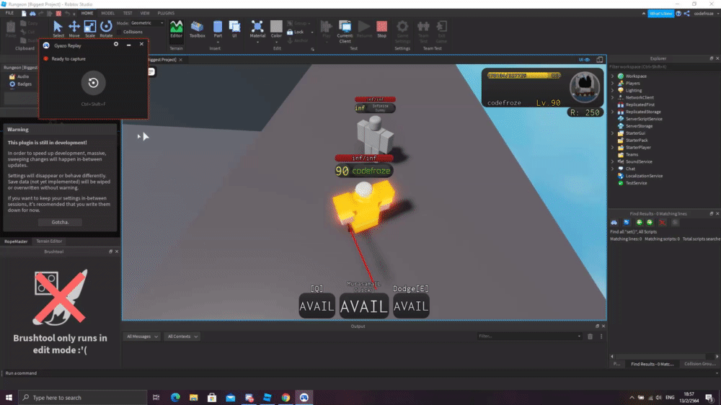Switch to the Terrain Editor panel tab
The width and height of the screenshot is (721, 405).
pyautogui.click(x=49, y=241)
